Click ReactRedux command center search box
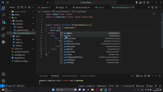 click(86, 2)
